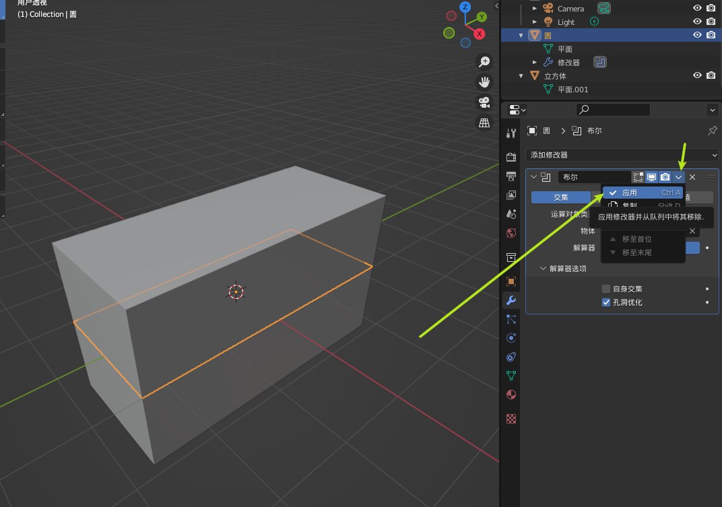The width and height of the screenshot is (722, 507).
Task: Open the World properties globe tab
Action: coord(511,232)
